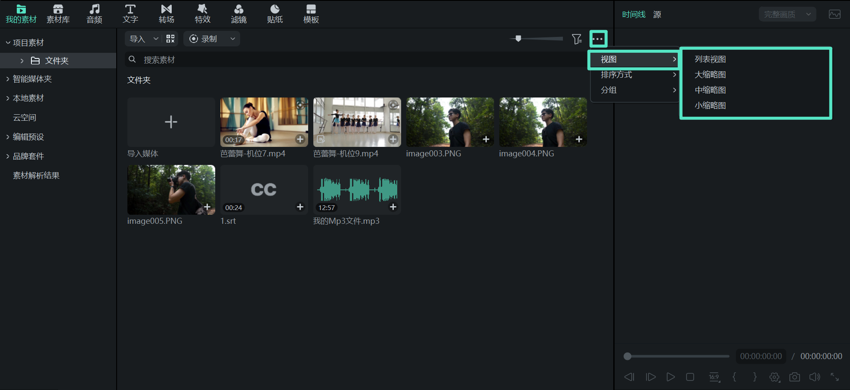Open the 分组 submenu
This screenshot has height=390, width=850.
(x=634, y=90)
